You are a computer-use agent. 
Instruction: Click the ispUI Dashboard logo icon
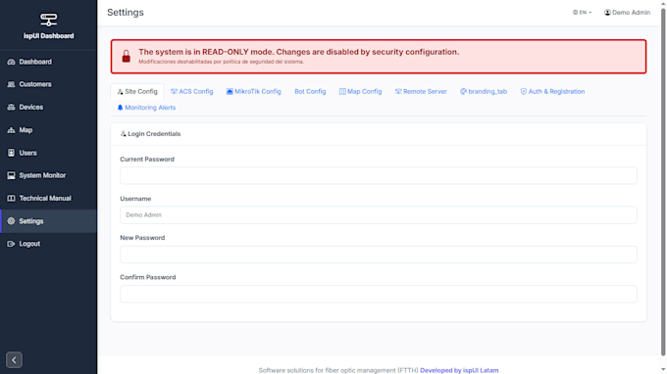(48, 20)
